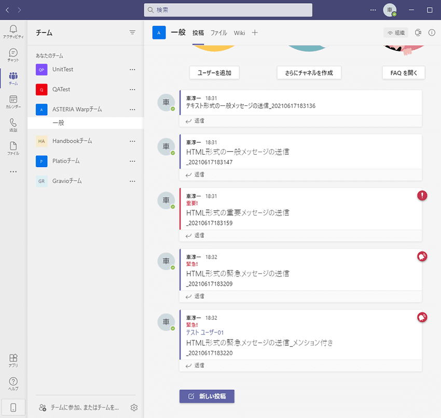Show more apps ellipsis in sidebar
This screenshot has height=418, width=441.
point(13,171)
